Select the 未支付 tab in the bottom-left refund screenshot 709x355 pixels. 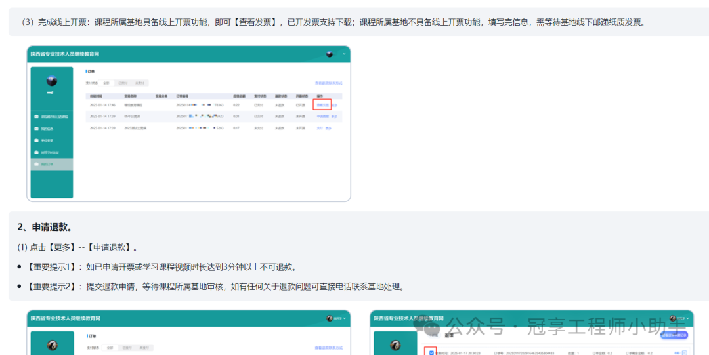tap(143, 348)
